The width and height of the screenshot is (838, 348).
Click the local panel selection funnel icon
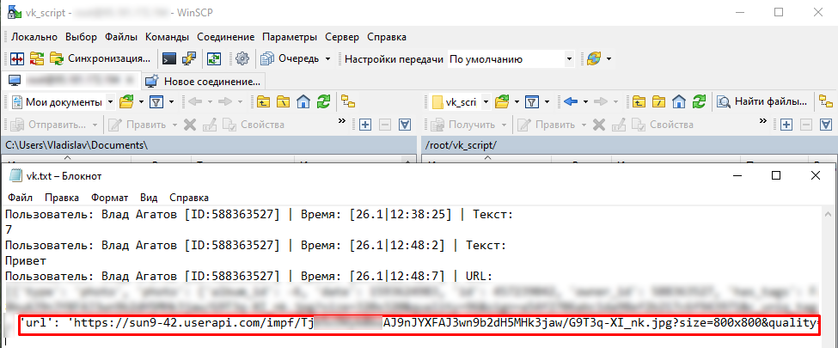point(405,125)
